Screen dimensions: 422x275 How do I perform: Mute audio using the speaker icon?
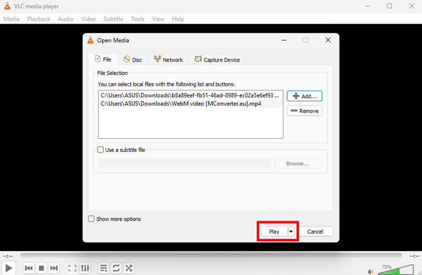(x=371, y=272)
